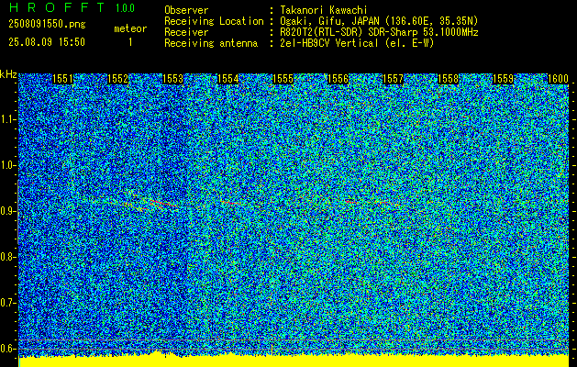Click the kHz axis unit label
The width and height of the screenshot is (577, 367).
click(8, 74)
